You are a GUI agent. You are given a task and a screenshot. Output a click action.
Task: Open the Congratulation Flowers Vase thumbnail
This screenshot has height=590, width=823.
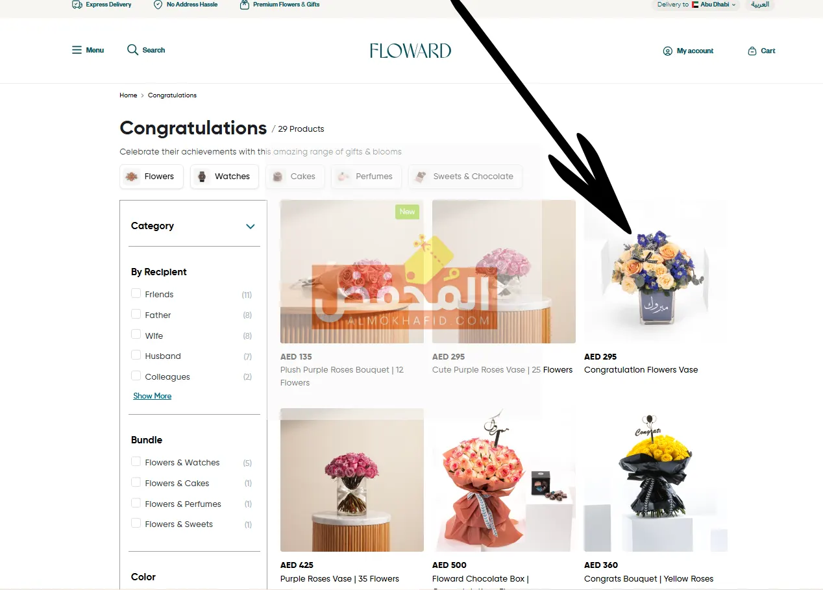click(x=656, y=271)
